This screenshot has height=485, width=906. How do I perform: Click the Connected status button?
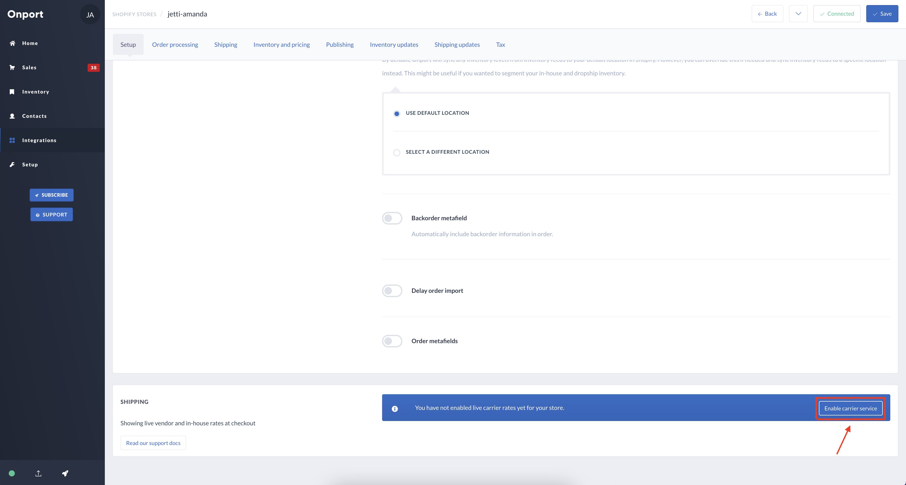(x=837, y=14)
